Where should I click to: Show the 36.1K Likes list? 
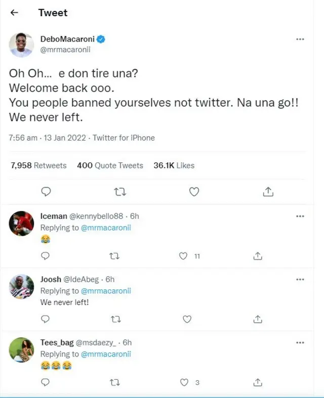(x=174, y=165)
